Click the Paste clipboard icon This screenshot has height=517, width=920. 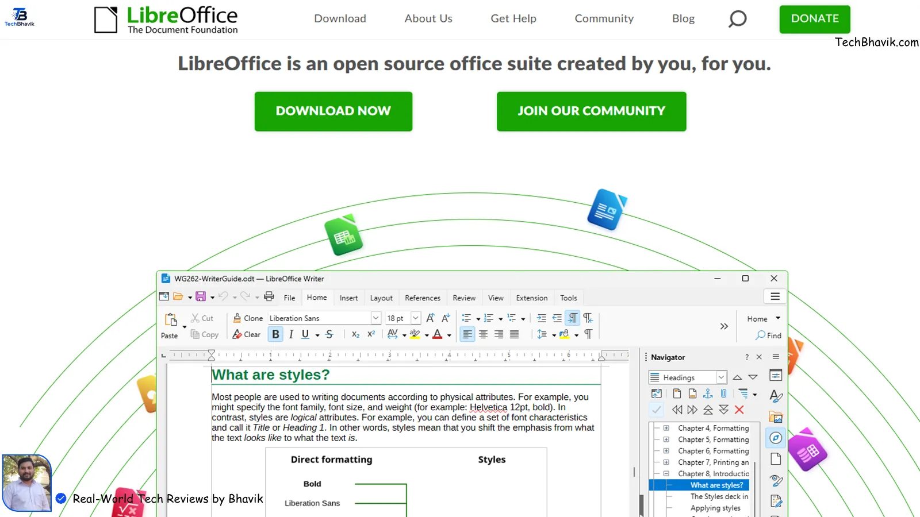171,319
